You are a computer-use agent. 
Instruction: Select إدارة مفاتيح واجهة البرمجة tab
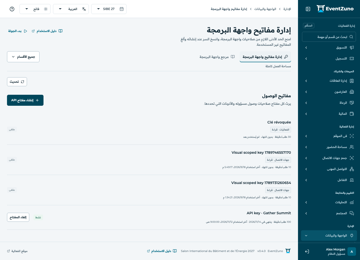pos(265,57)
